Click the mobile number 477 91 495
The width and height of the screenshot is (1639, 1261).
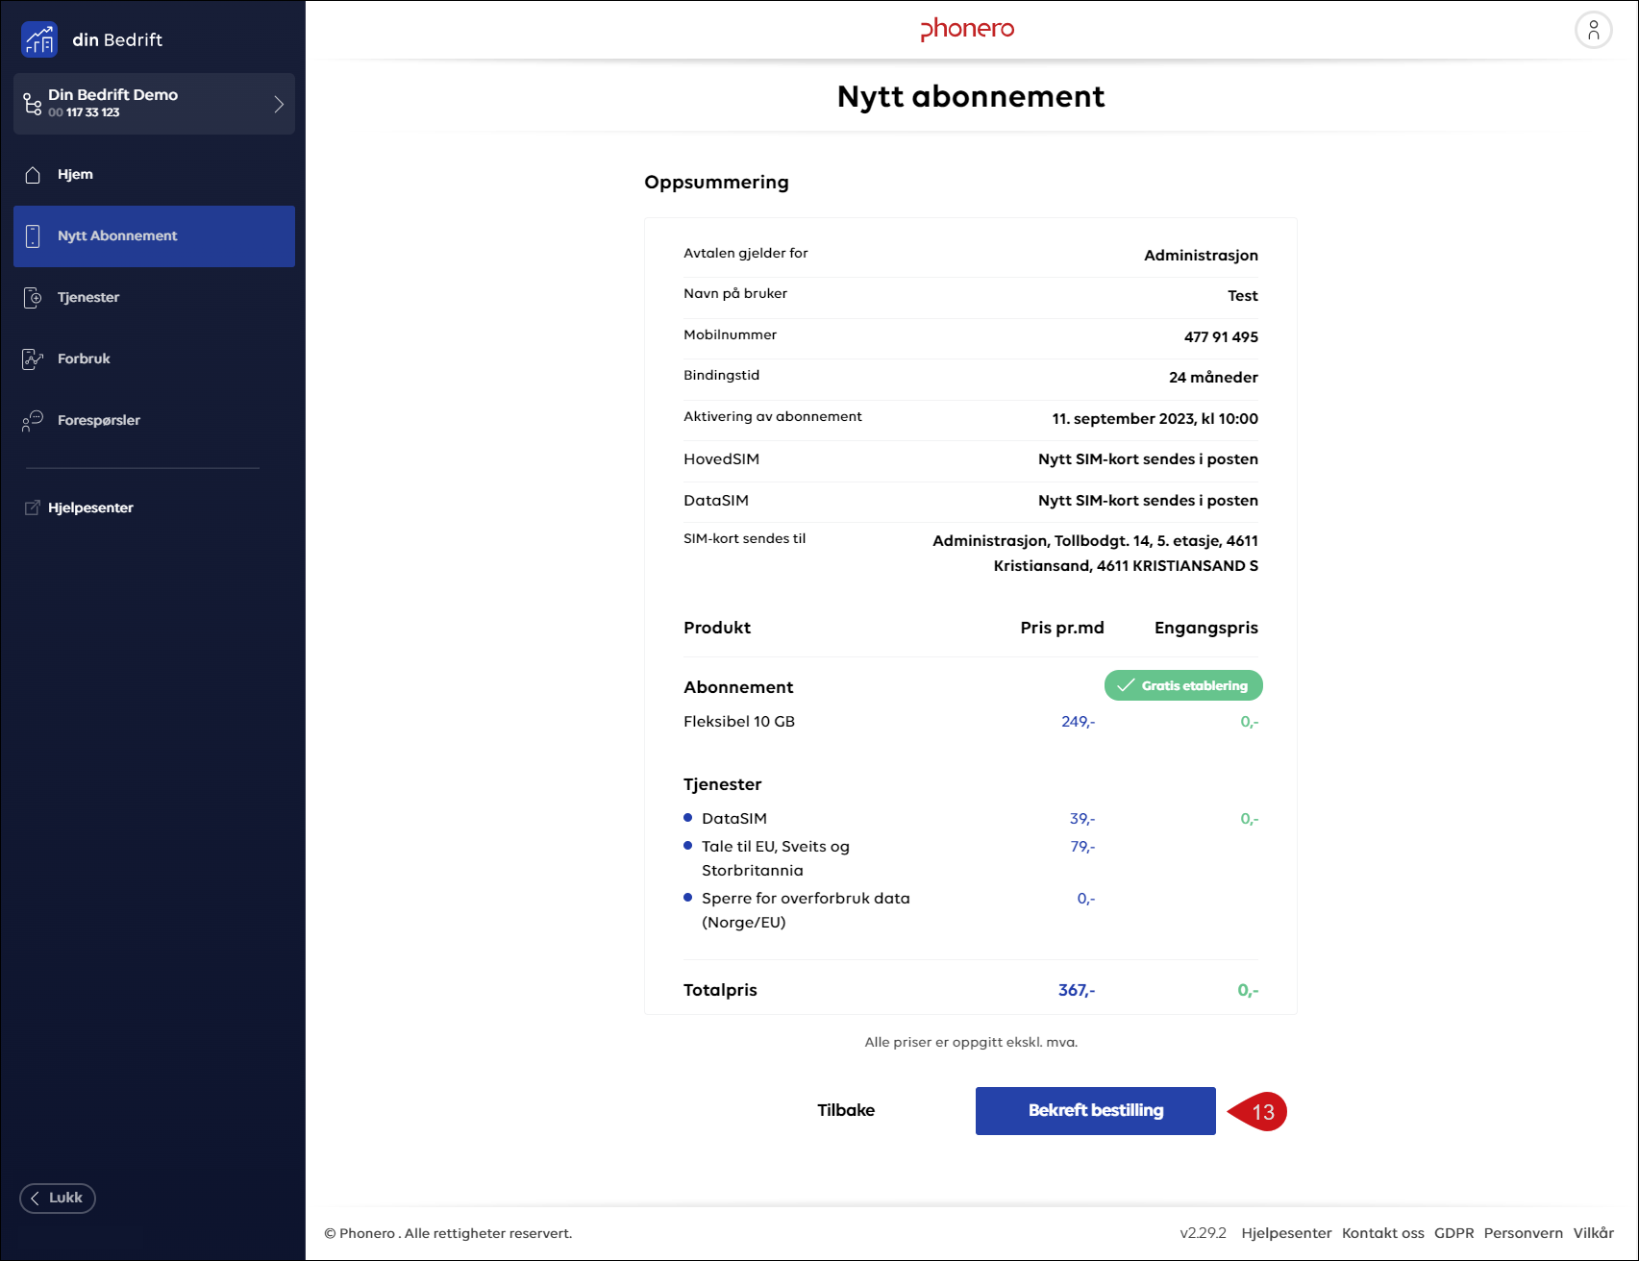pyautogui.click(x=1221, y=337)
